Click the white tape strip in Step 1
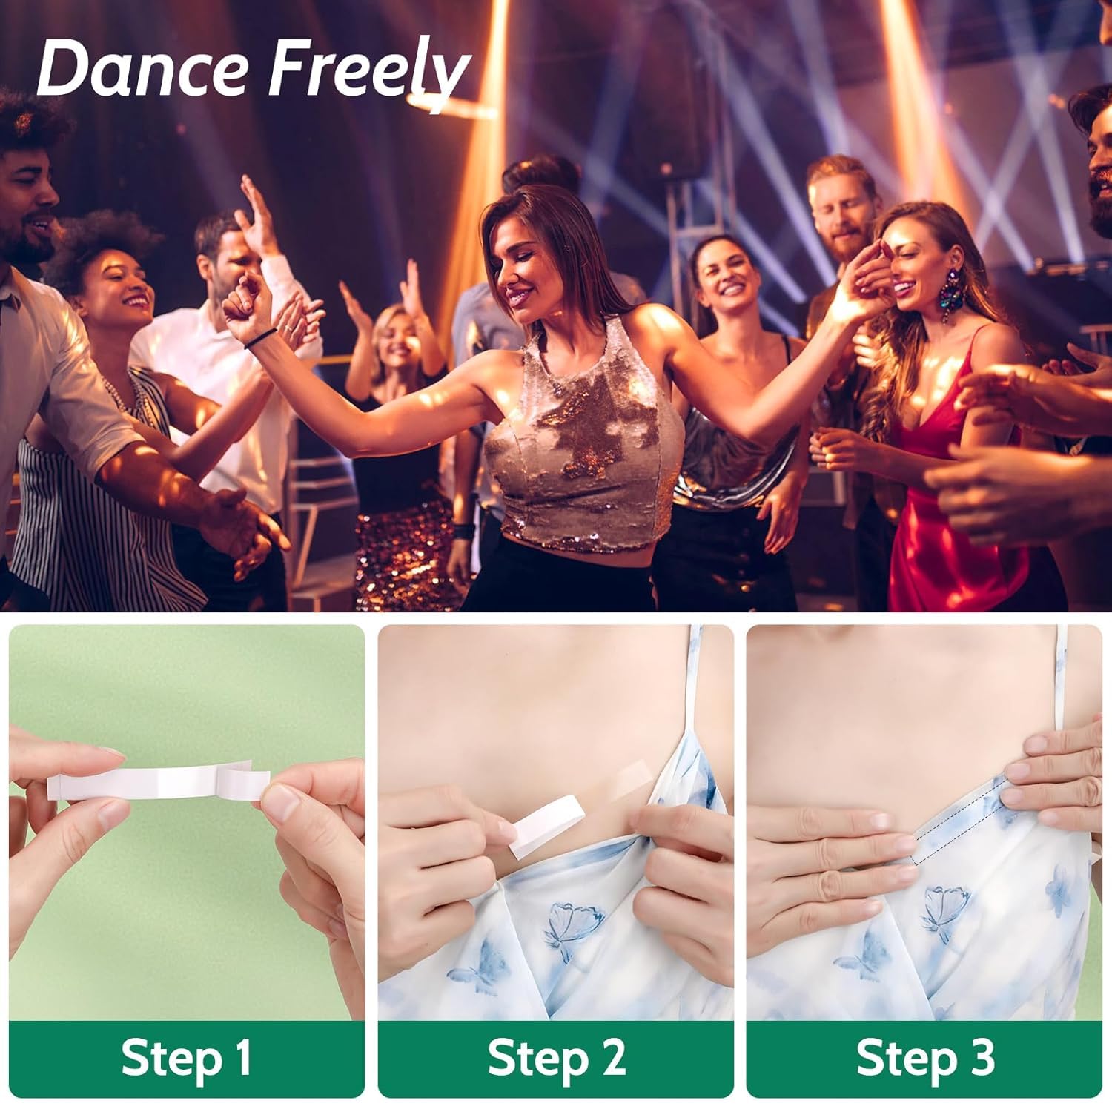 pos(159,782)
